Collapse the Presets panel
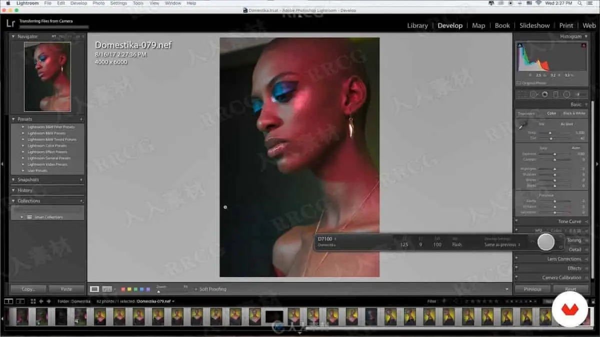This screenshot has height=337, width=600. (13, 119)
